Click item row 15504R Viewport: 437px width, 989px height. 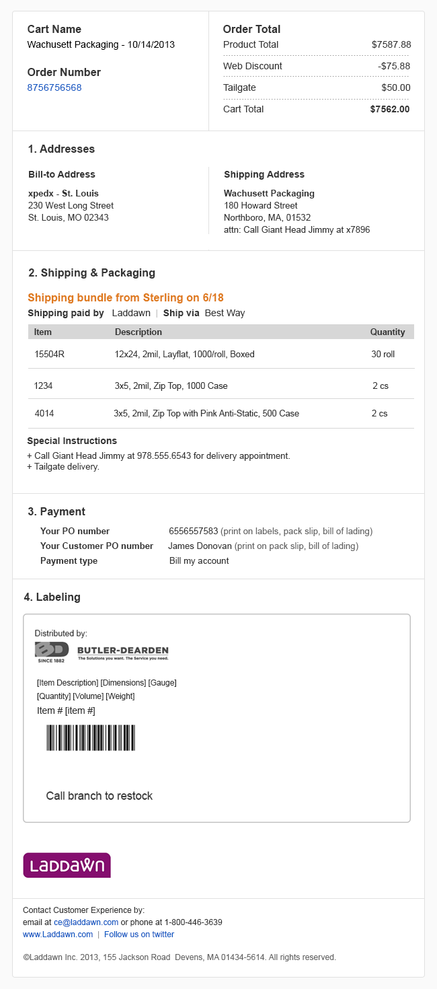[x=221, y=354]
